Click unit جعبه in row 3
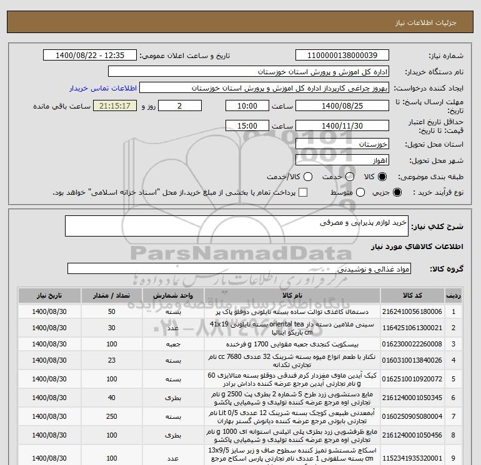 click(173, 345)
